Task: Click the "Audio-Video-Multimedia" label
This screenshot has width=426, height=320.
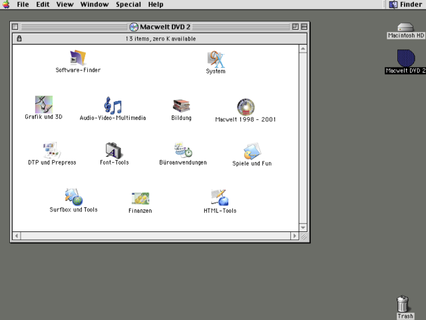Action: point(112,118)
